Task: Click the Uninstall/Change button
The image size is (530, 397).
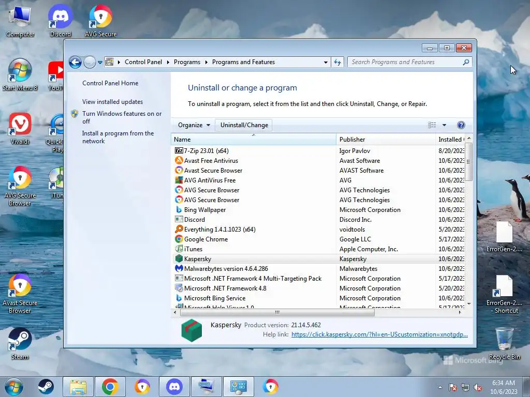Action: coord(244,125)
